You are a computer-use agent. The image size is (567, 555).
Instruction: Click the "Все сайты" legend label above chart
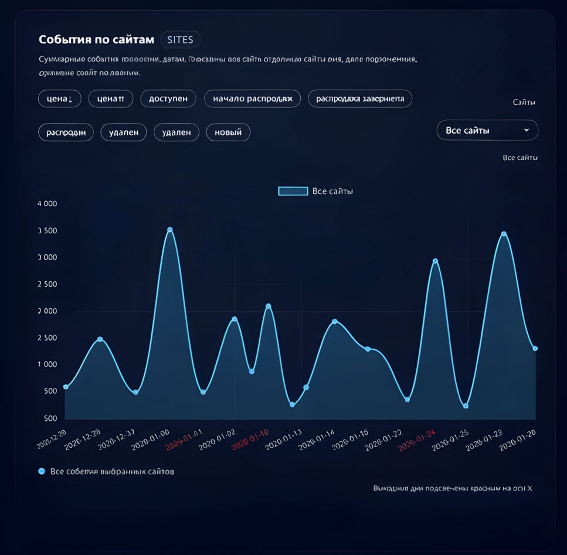point(332,191)
